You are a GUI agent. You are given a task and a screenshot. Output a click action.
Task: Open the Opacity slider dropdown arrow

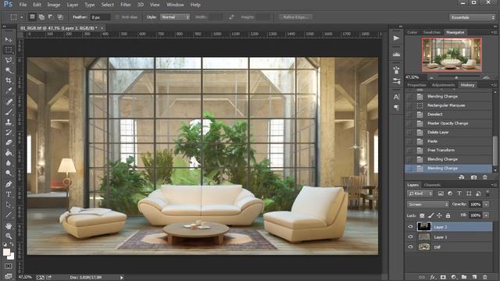click(486, 205)
